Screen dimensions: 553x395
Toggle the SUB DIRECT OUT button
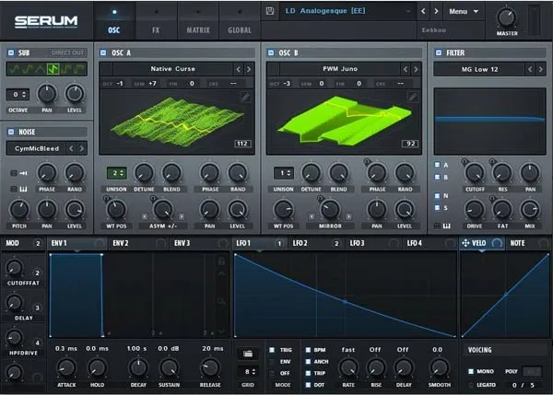tap(67, 52)
